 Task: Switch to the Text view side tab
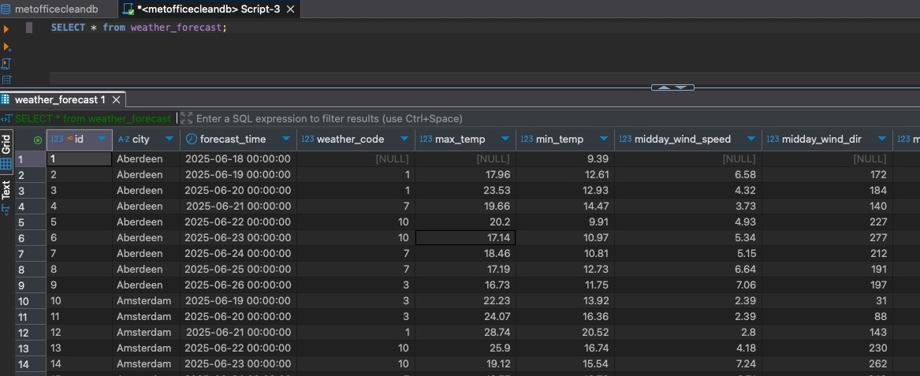(x=6, y=197)
